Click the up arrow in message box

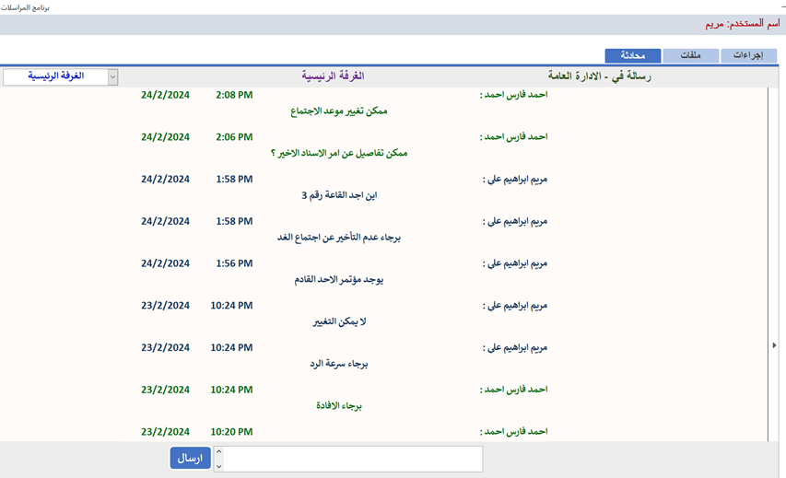218,451
